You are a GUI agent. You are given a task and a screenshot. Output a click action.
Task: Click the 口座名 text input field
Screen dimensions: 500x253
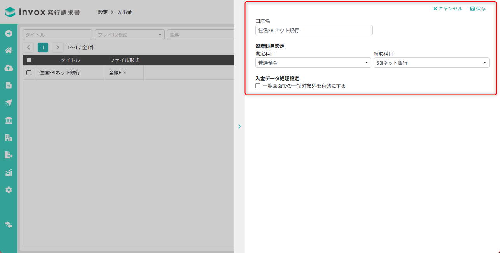click(314, 30)
